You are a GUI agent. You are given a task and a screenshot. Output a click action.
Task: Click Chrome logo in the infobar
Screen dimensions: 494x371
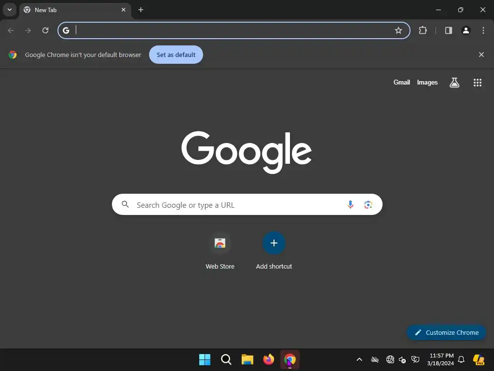(13, 55)
